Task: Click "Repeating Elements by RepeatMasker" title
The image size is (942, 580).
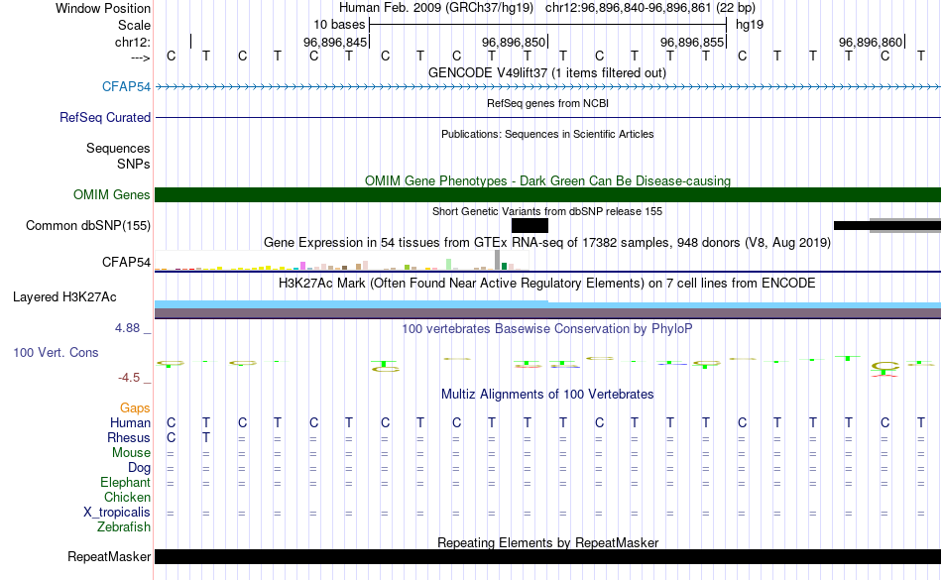Action: click(547, 542)
